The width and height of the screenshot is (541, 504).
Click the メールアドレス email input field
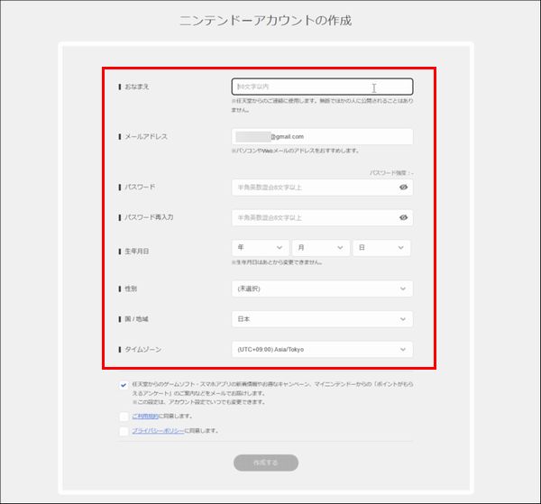click(322, 137)
